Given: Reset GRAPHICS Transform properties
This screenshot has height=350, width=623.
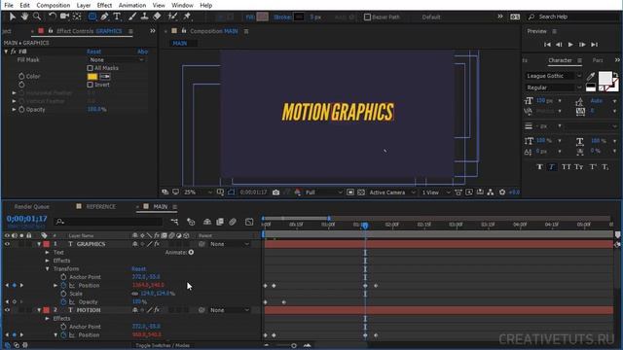Looking at the screenshot, I should [x=138, y=269].
